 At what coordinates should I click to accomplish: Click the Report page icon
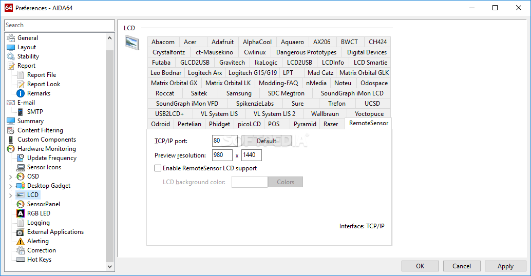coord(11,66)
